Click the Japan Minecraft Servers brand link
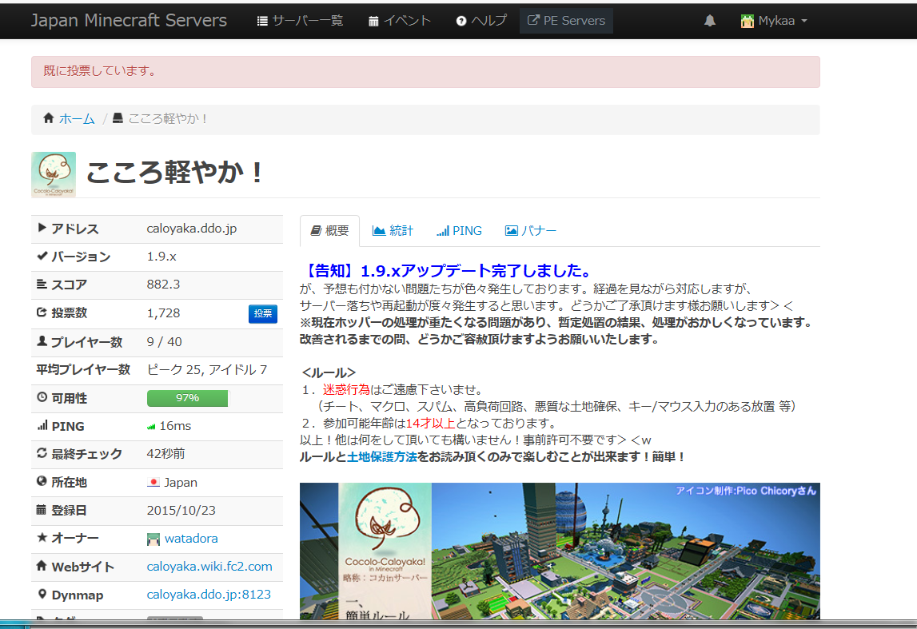Image resolution: width=917 pixels, height=629 pixels. pos(129,21)
